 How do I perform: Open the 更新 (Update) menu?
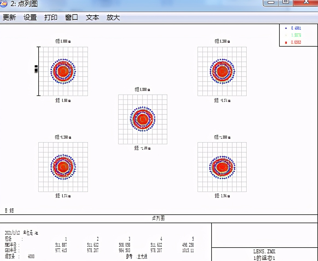click(x=9, y=17)
